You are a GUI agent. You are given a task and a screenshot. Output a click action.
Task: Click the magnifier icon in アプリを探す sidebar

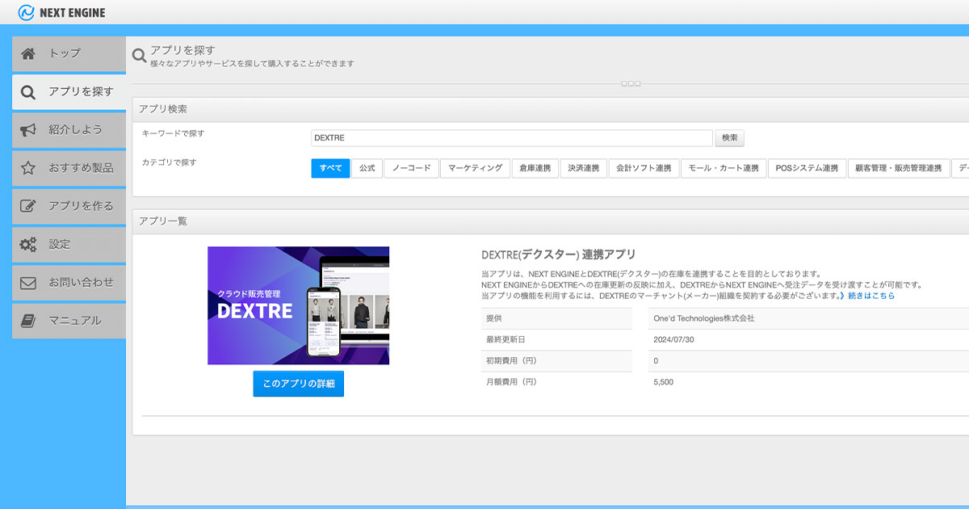point(28,92)
